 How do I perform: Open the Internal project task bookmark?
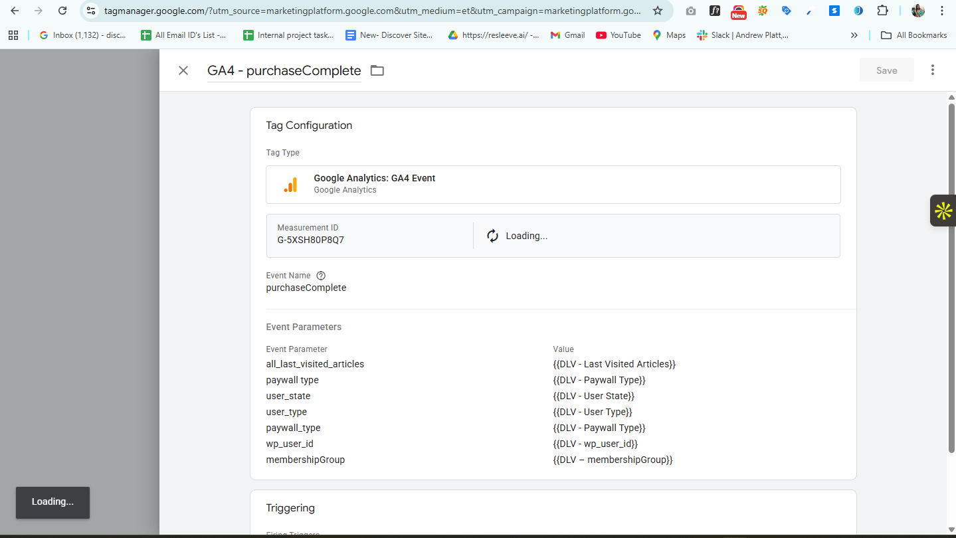pyautogui.click(x=288, y=35)
